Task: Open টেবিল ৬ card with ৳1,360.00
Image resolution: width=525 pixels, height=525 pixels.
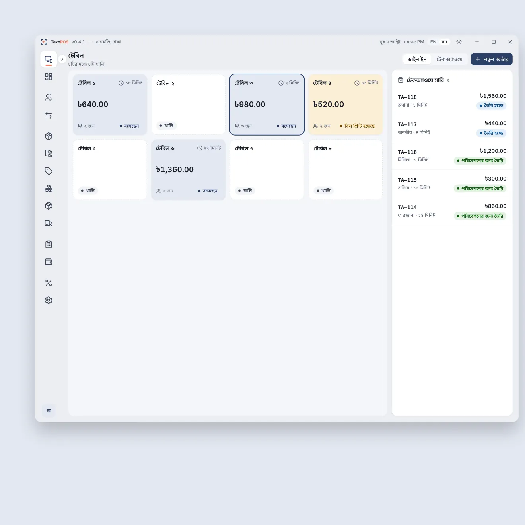Action: [x=189, y=169]
